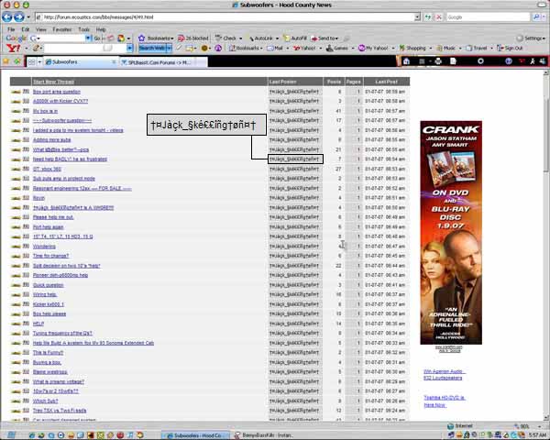Click the AutoLink button
Image resolution: width=550 pixels, height=440 pixels.
click(263, 38)
